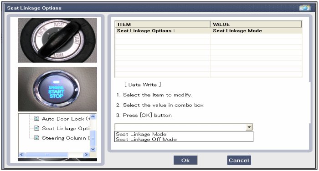
Task: Confirm with the Ok button
Action: coord(185,160)
